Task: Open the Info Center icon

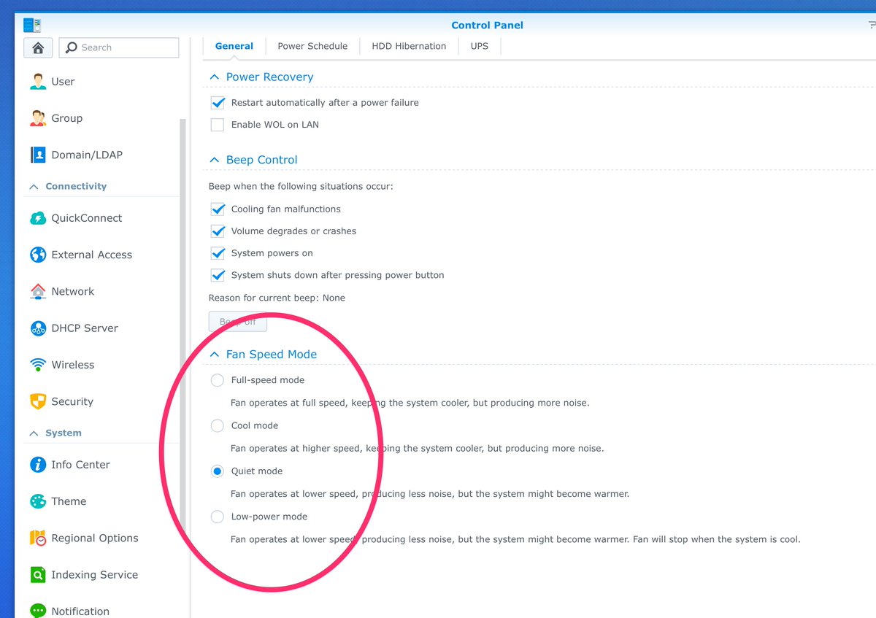Action: 38,464
